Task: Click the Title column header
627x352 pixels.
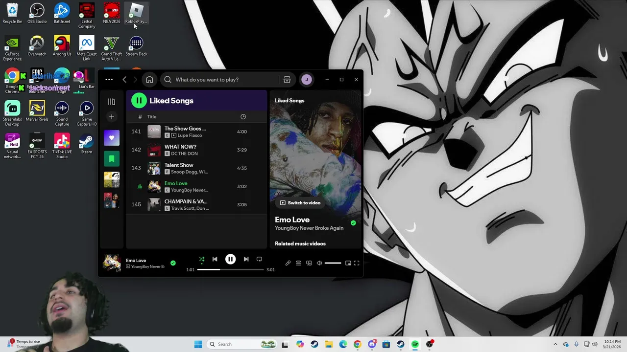Action: click(x=152, y=117)
